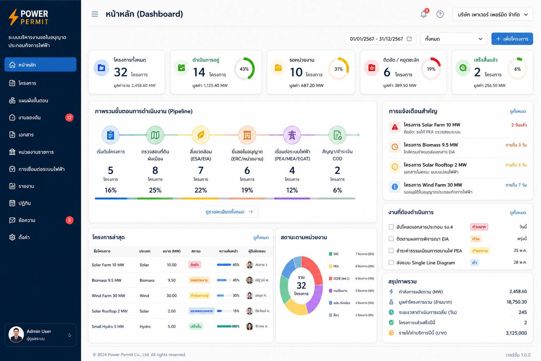The height and width of the screenshot is (361, 541).
Task: Click the รอหน่วยงาน status badge
Action: [x=199, y=280]
